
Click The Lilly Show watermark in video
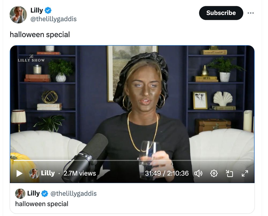click(31, 58)
